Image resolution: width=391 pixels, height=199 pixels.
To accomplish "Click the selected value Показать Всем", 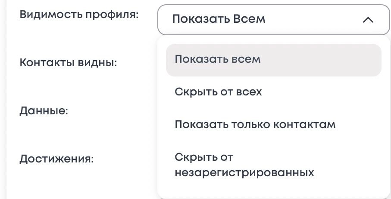I will [219, 19].
